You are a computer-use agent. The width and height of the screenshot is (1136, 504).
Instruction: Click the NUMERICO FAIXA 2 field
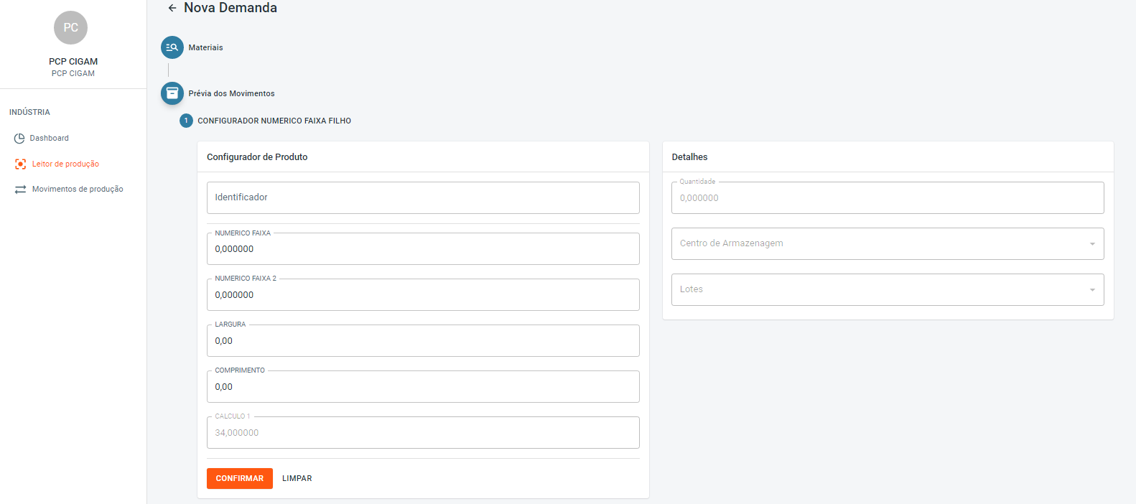click(423, 295)
